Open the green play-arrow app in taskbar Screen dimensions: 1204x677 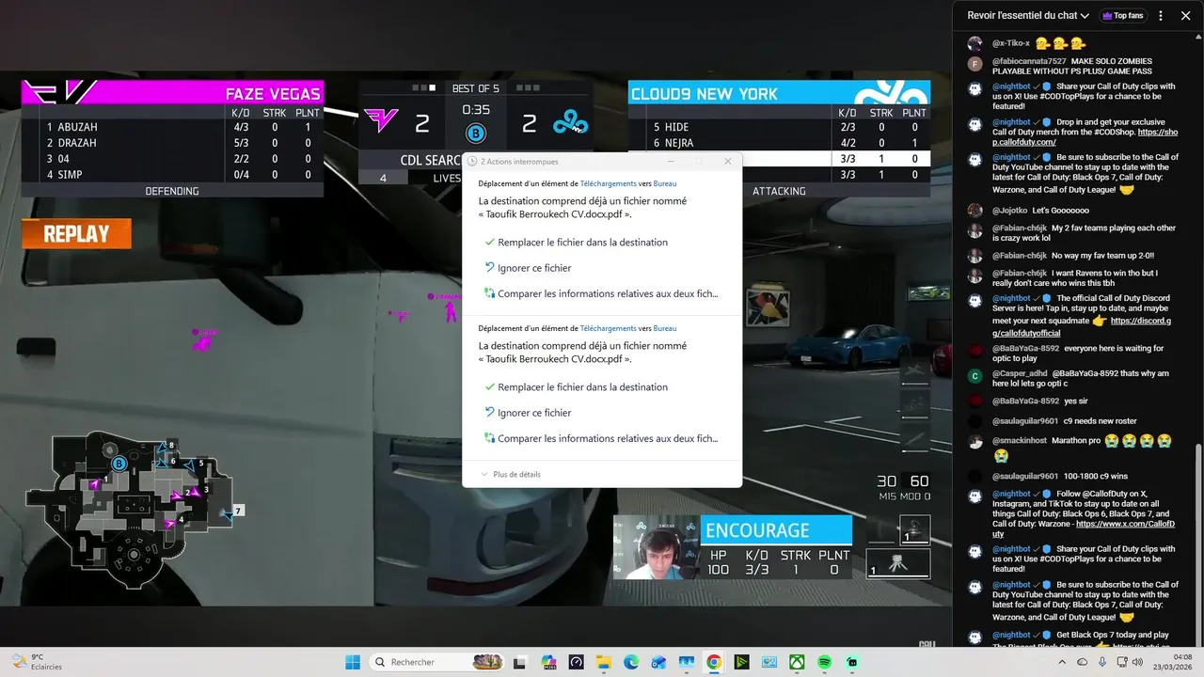point(741,662)
